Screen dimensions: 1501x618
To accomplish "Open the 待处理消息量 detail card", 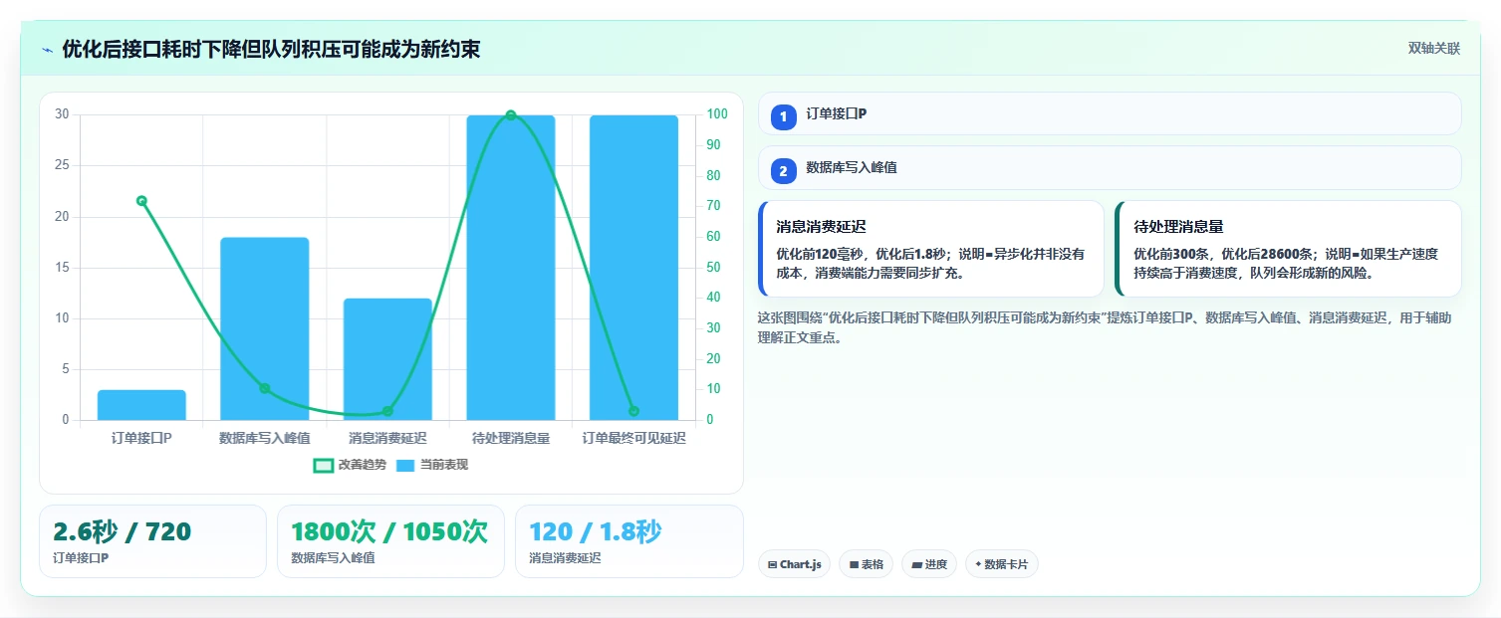I will click(x=1288, y=249).
